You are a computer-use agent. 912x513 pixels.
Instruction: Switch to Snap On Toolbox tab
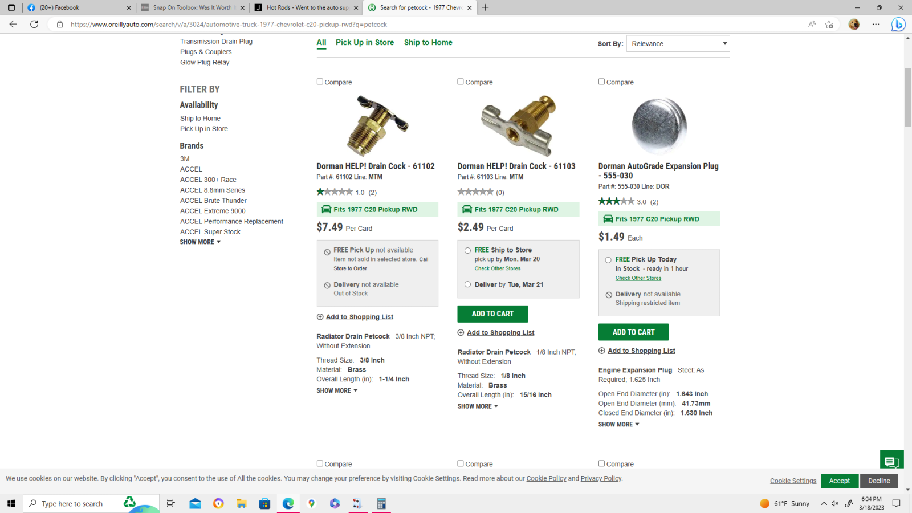pos(193,7)
